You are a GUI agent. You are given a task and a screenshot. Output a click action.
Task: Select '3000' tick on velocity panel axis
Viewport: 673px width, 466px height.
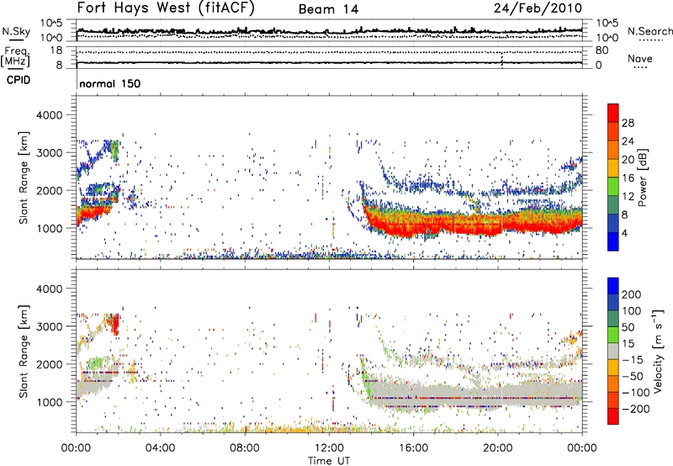click(49, 326)
